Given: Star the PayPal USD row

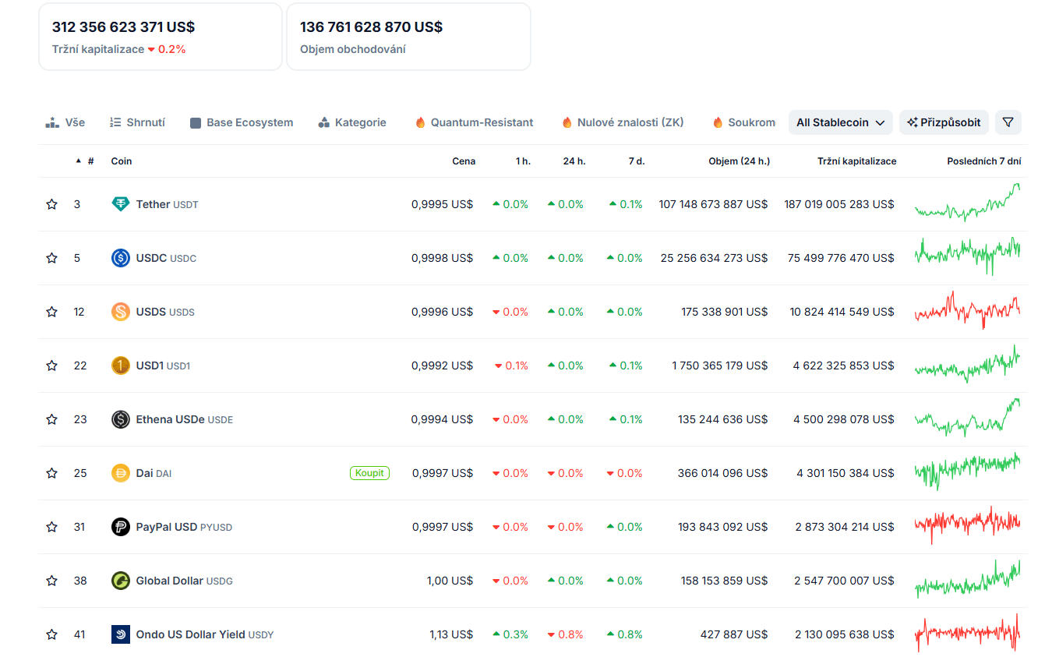Looking at the screenshot, I should (51, 527).
